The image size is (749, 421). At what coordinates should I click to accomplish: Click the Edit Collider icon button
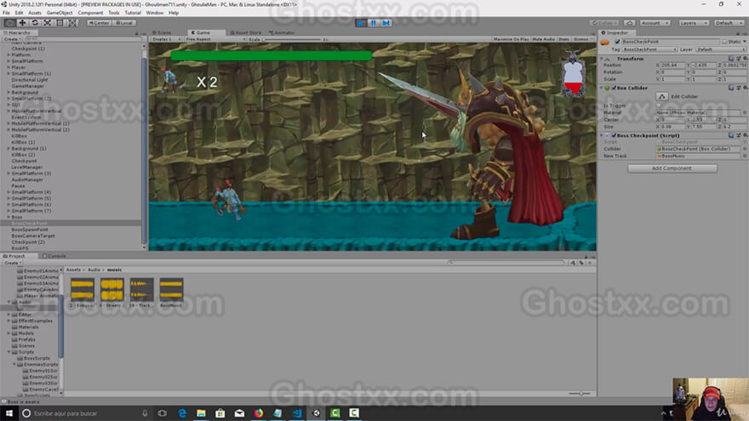[x=661, y=96]
